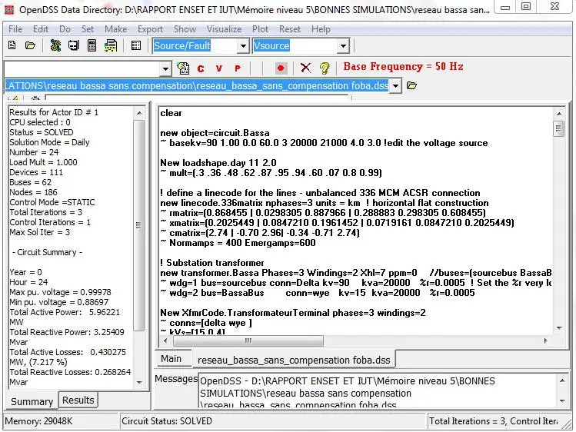Switch to the Summary tab
Image resolution: width=576 pixels, height=432 pixels.
32,401
